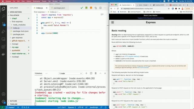This screenshot has width=194, height=109.
Task: Expand the chap1 folder
Action: 14,18
